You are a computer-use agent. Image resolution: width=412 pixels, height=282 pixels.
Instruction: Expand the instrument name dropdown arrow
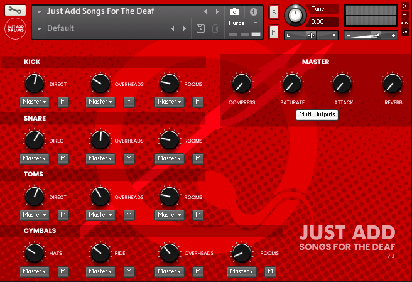coord(39,12)
